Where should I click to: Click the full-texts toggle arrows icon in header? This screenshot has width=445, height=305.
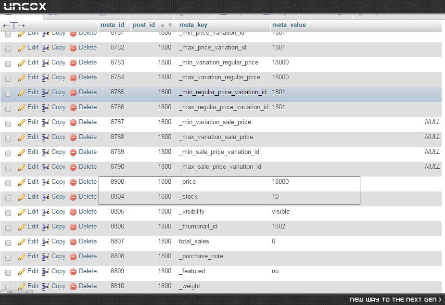(x=14, y=26)
